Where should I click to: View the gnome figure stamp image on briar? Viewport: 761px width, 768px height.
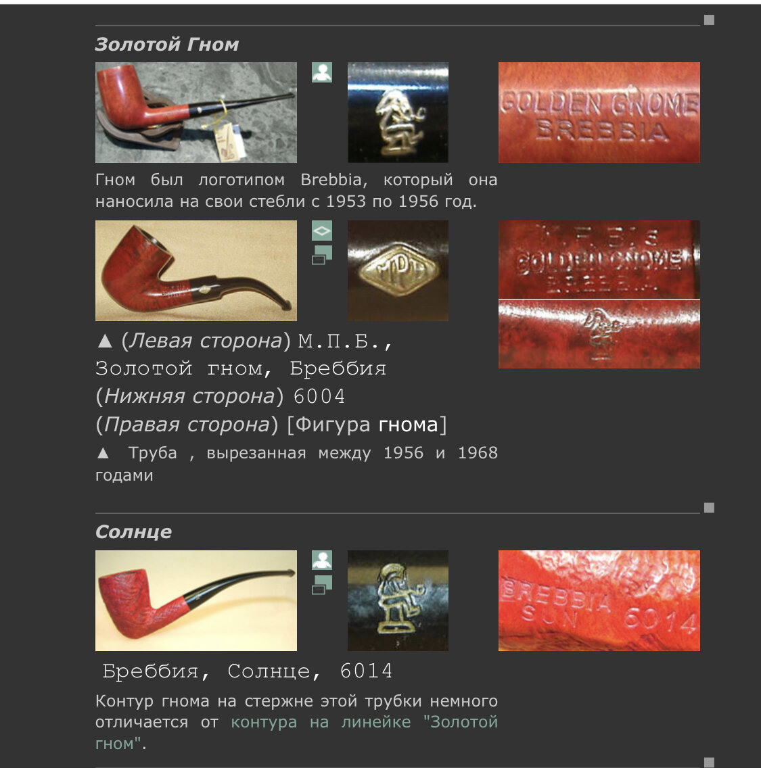[599, 334]
